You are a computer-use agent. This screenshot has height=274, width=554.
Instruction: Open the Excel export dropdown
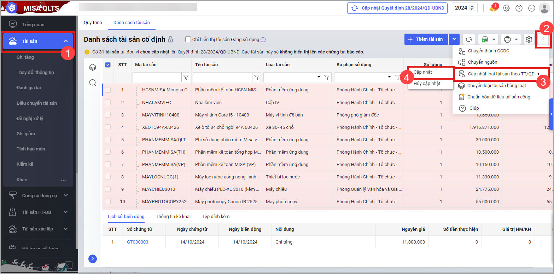(x=488, y=39)
